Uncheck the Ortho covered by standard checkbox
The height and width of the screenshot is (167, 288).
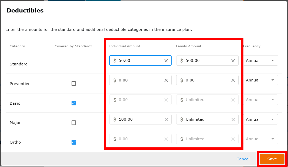(x=74, y=142)
